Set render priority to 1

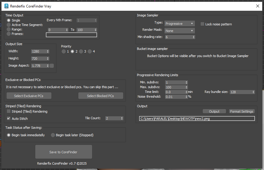63,51
